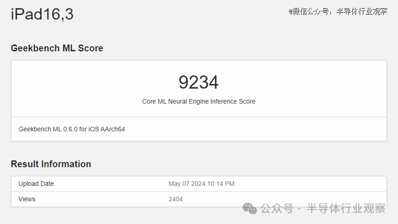This screenshot has height=224, width=398.
Task: Click Geekbench ML 0.6.0 for iOS AArch64
Action: pyautogui.click(x=72, y=129)
